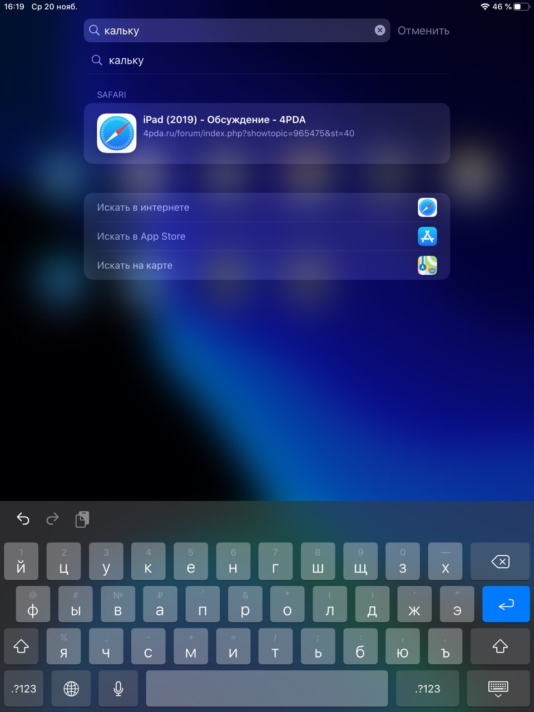Tap the ы key

[x=76, y=604]
